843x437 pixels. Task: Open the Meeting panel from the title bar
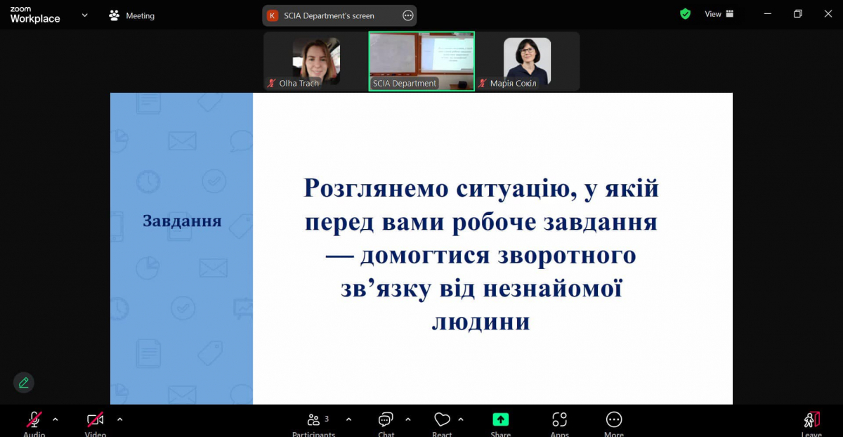[131, 15]
